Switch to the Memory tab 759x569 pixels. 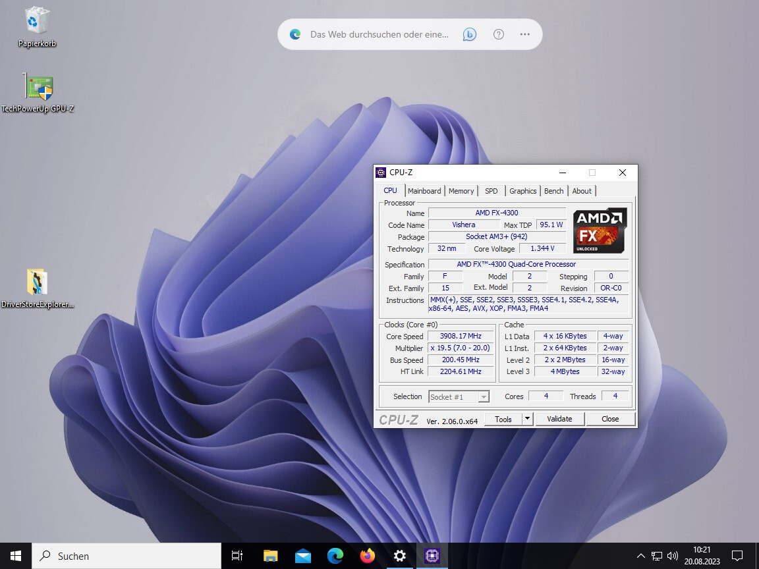[461, 191]
